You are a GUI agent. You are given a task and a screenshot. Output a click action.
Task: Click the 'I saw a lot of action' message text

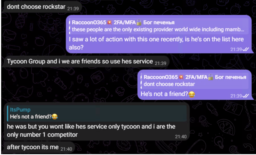(x=156, y=43)
